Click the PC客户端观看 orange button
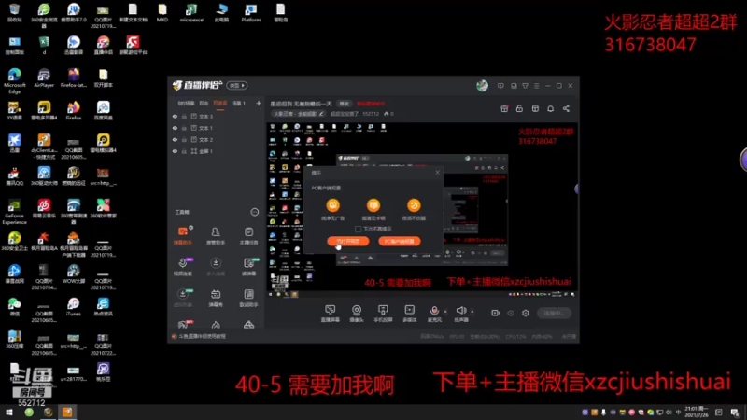This screenshot has height=420, width=747. pos(400,241)
